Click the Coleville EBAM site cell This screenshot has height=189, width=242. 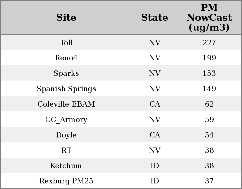point(66,104)
